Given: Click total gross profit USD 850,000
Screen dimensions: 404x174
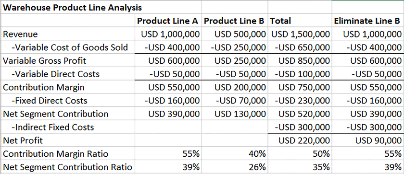Looking at the screenshot, I should (x=304, y=61).
